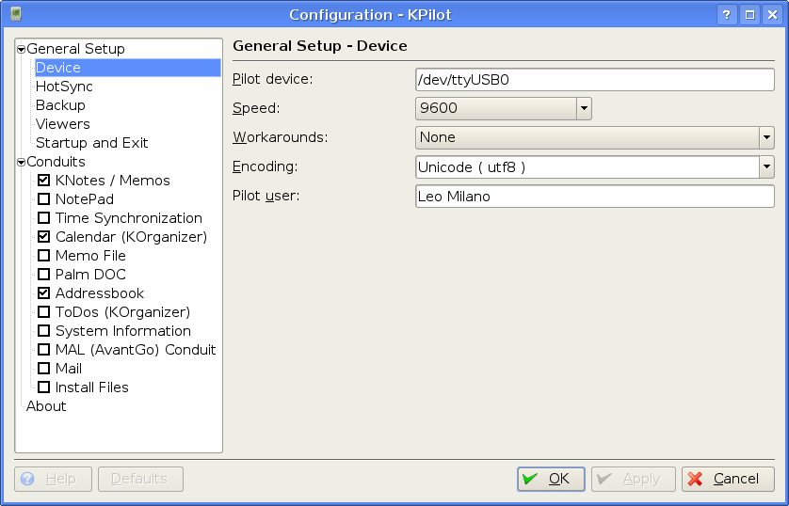Open the Speed dropdown

[x=584, y=108]
